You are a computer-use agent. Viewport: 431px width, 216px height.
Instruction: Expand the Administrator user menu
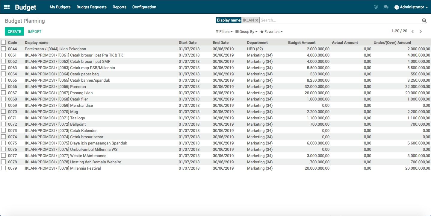click(x=411, y=7)
